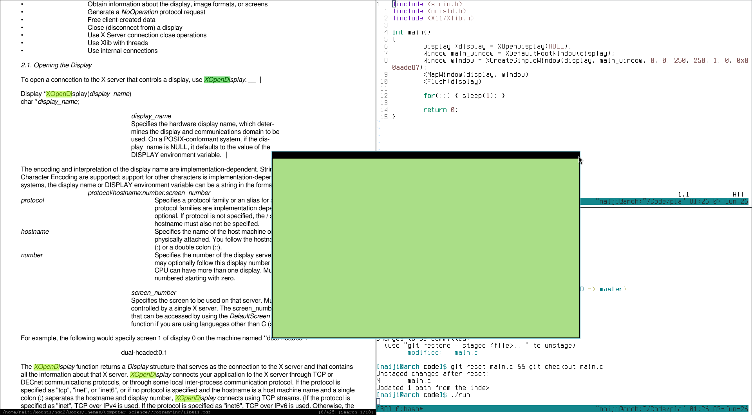Click bottom tmux status clock '01:26 07-Jun-26'
752x415 pixels.
(x=719, y=409)
